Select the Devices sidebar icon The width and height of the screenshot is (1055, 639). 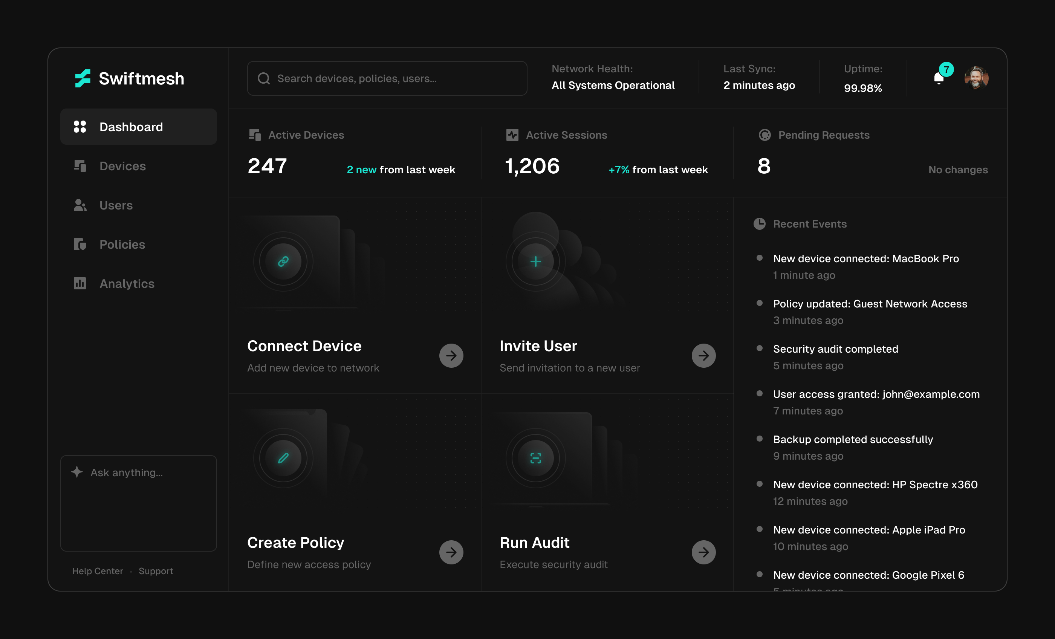(80, 166)
